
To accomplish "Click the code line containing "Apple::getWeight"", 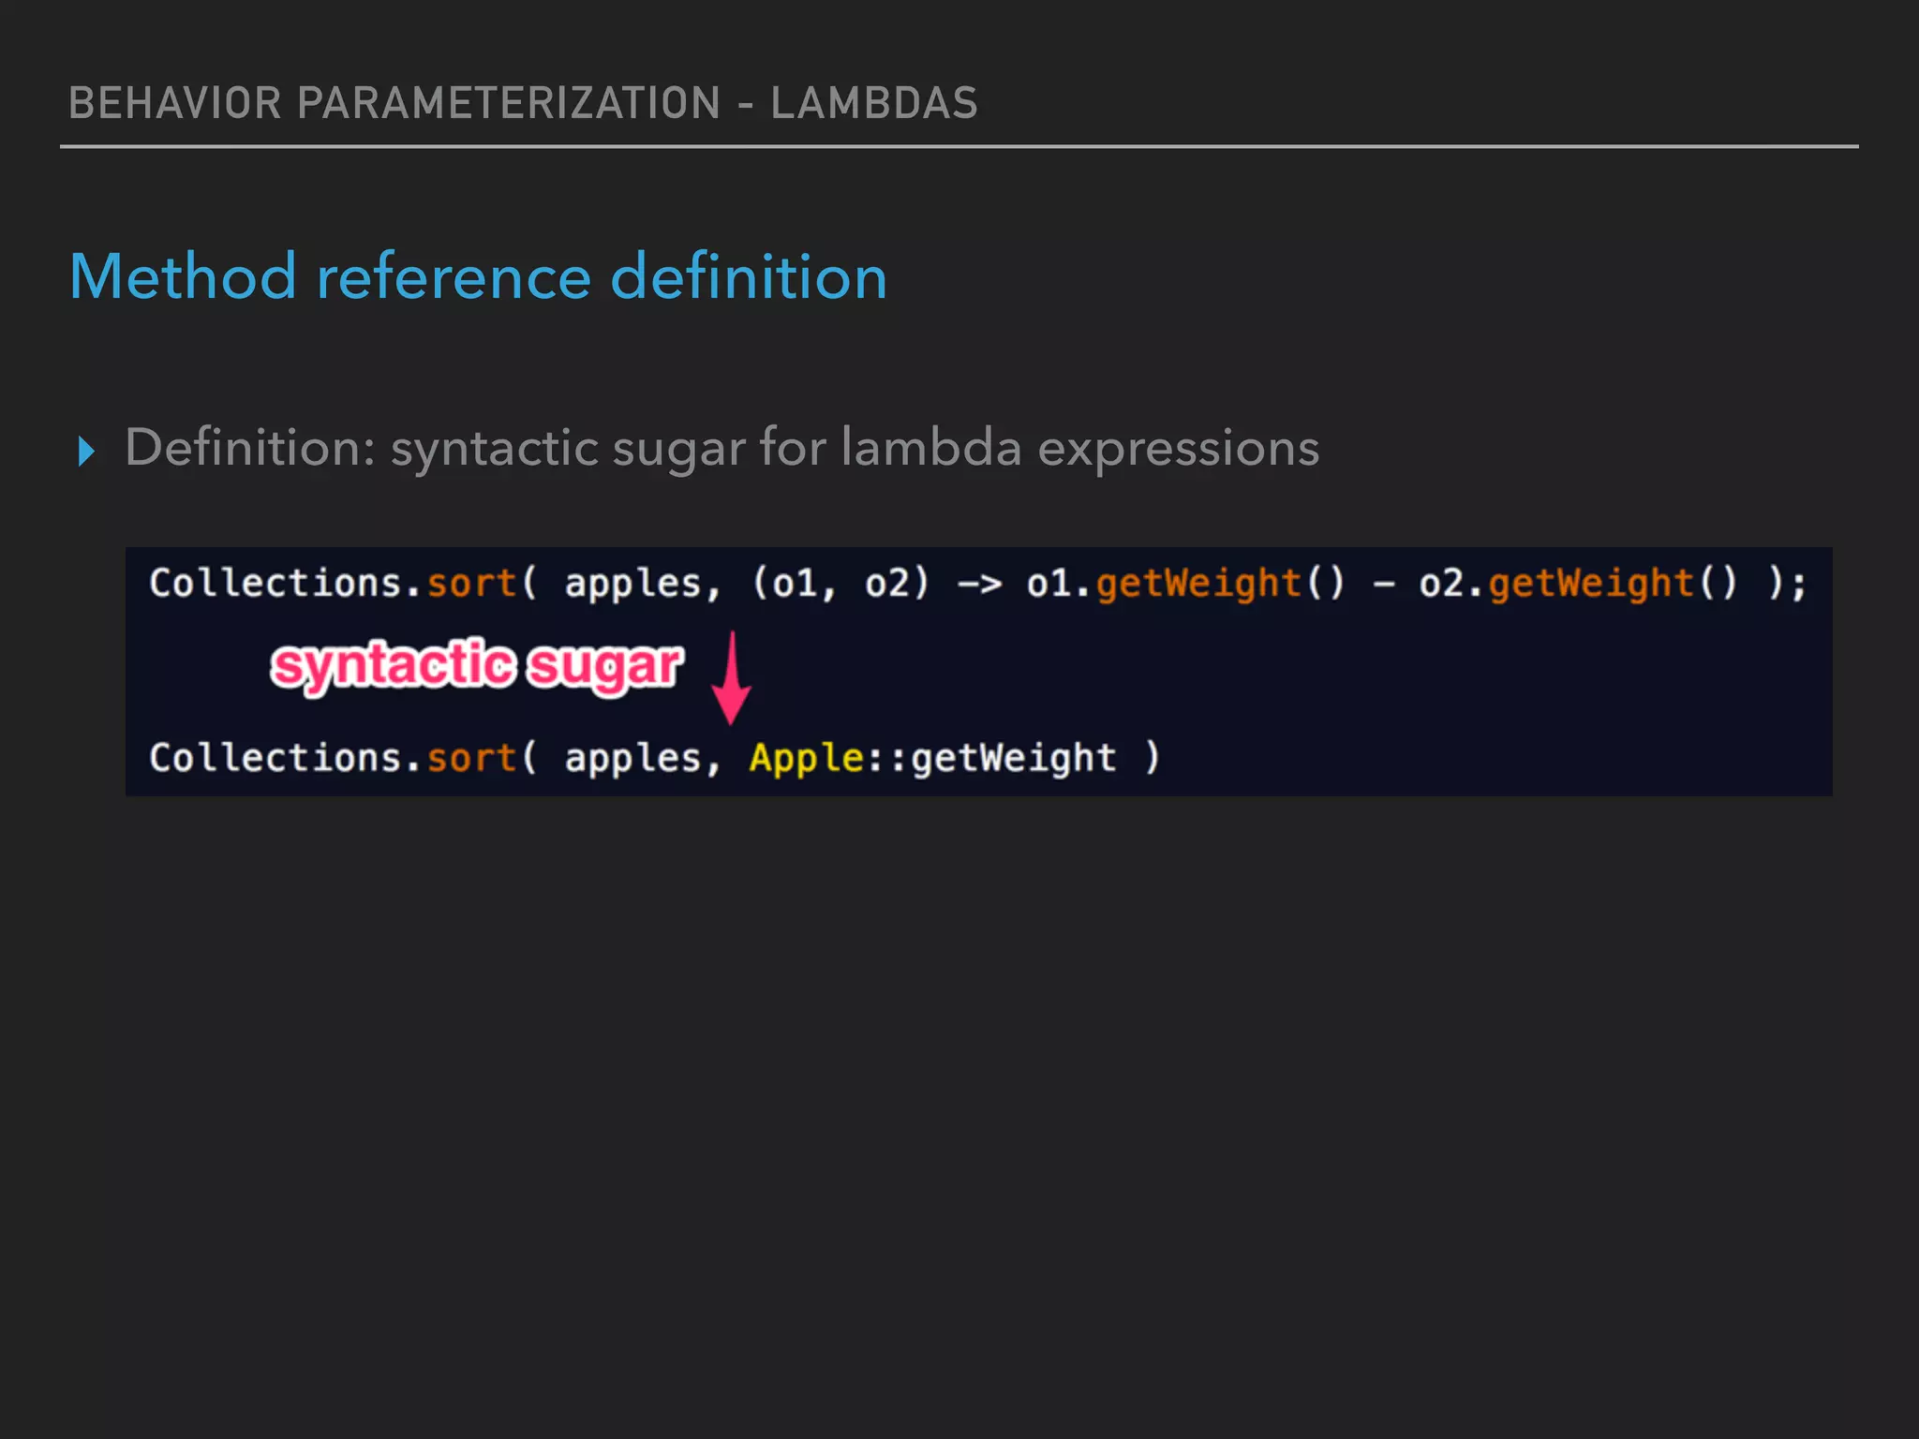I will 654,758.
